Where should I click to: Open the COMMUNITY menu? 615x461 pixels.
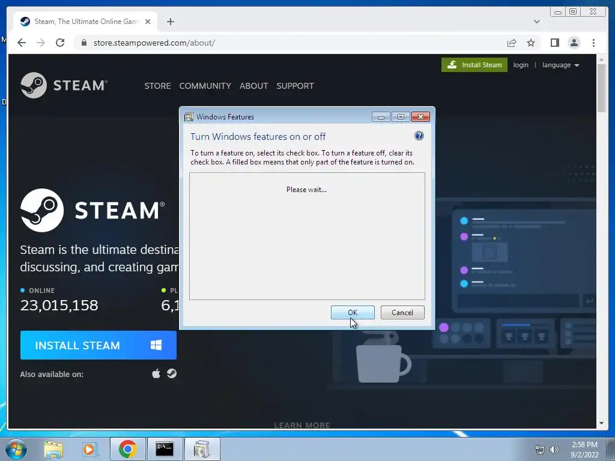click(x=205, y=86)
